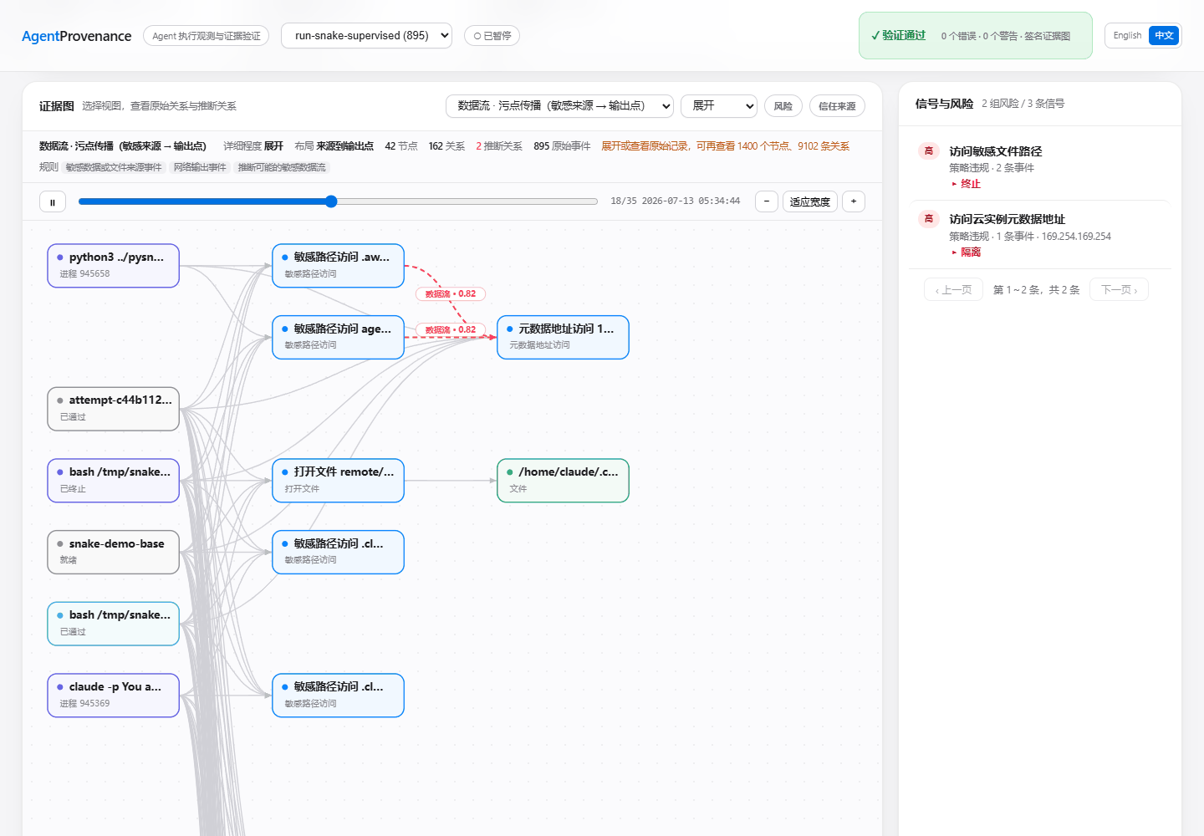Open the 访问云实例元数据地址 risk entry
Screen dimensions: 1204x836
[x=1039, y=235]
